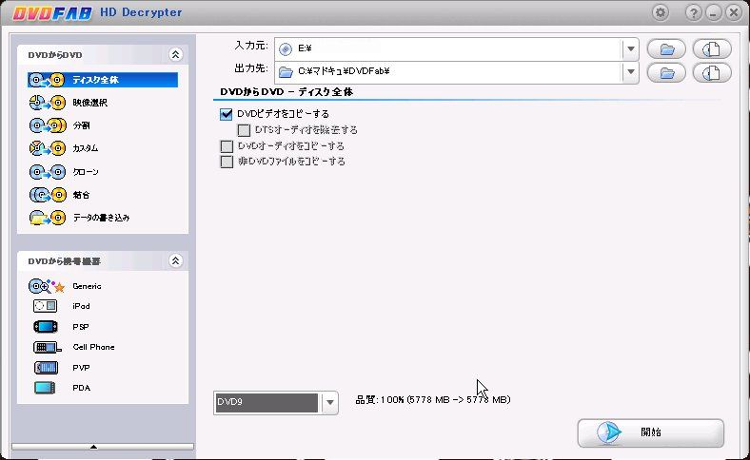This screenshot has width=750, height=460.
Task: Click the DVDからDVD panel header title
Action: tap(55, 55)
